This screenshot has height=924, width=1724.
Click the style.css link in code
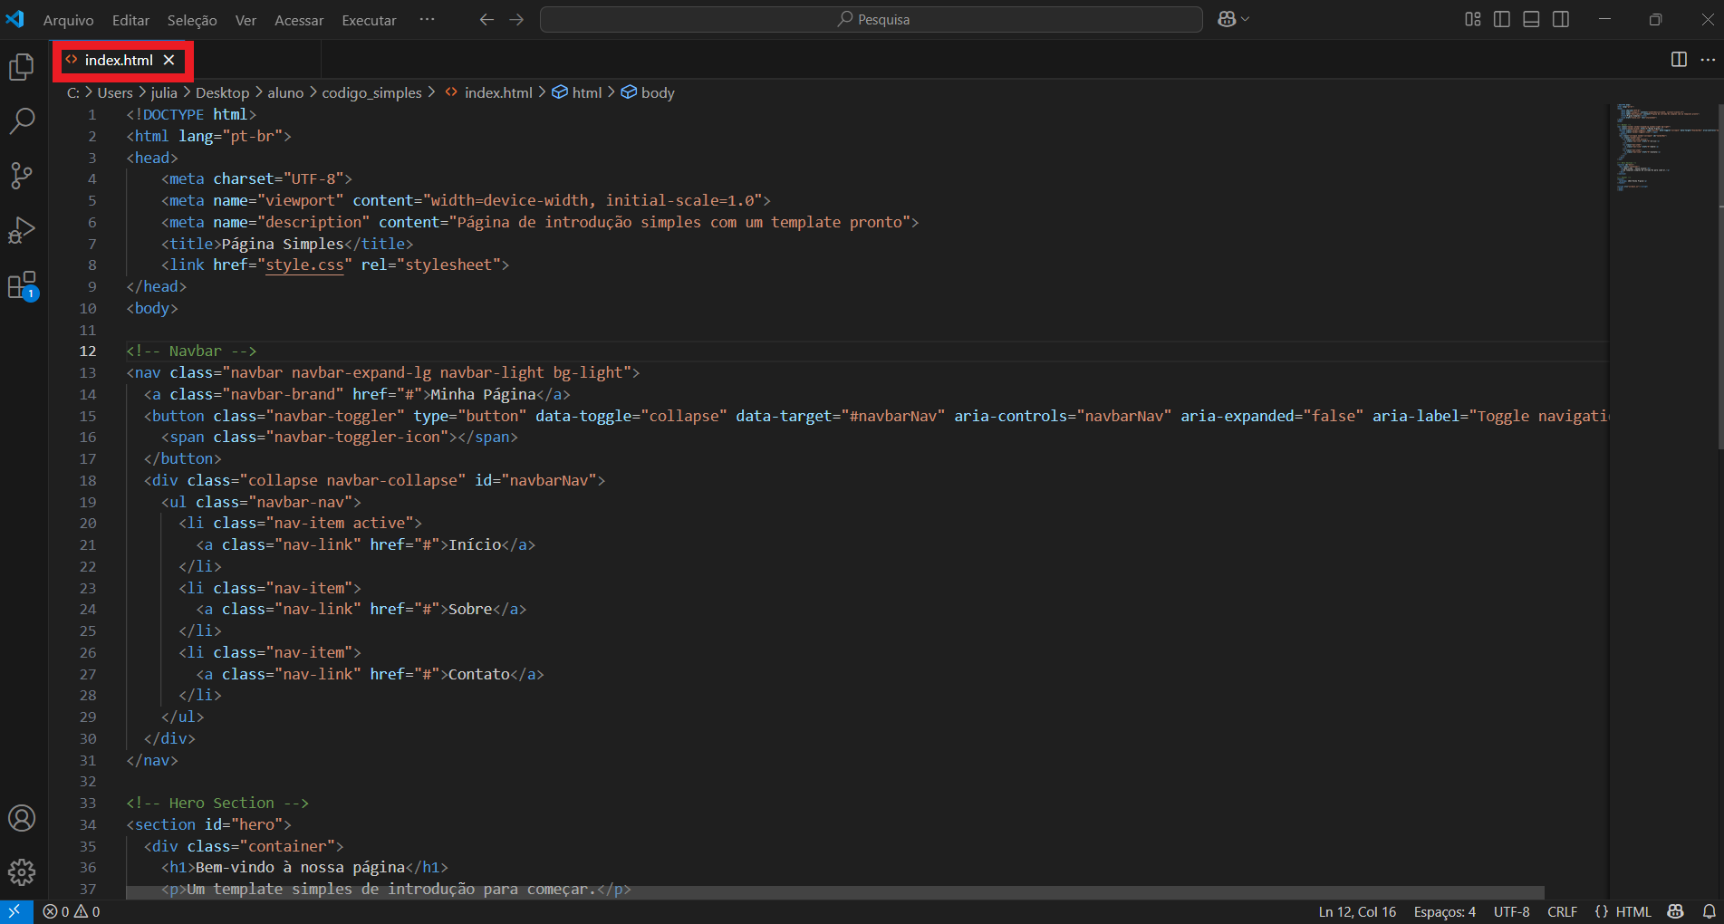[x=304, y=265]
